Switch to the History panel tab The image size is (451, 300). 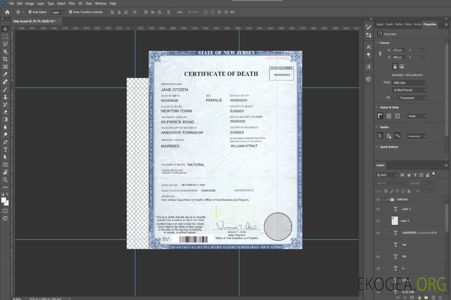point(408,25)
